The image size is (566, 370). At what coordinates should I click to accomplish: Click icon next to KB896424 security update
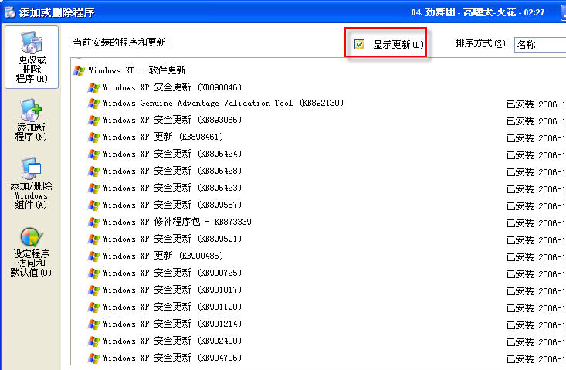tap(93, 154)
